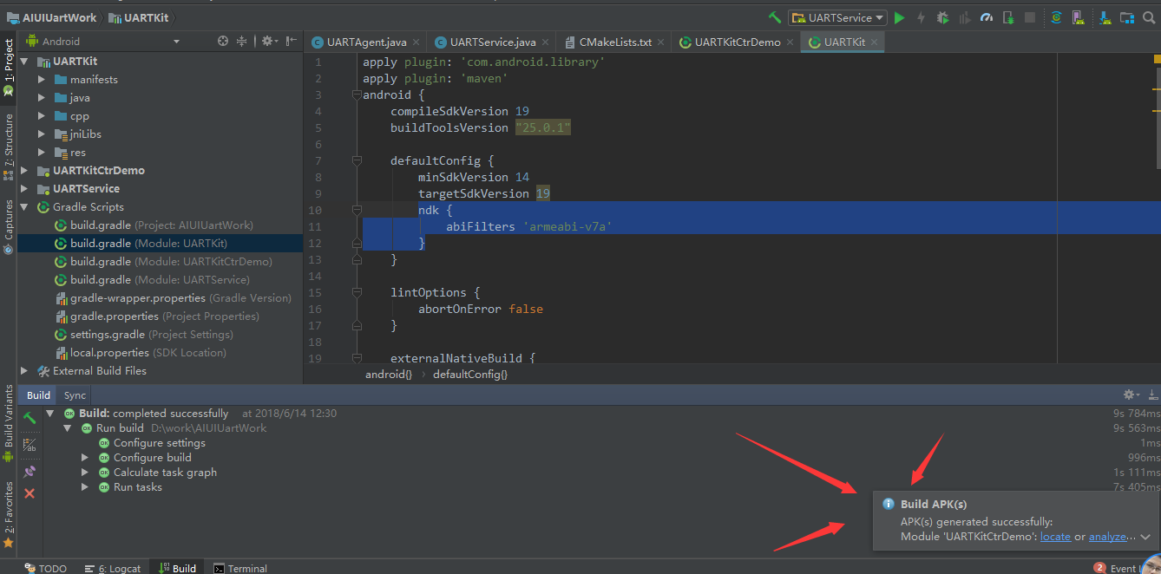Click Hide Project panel icon

click(291, 41)
